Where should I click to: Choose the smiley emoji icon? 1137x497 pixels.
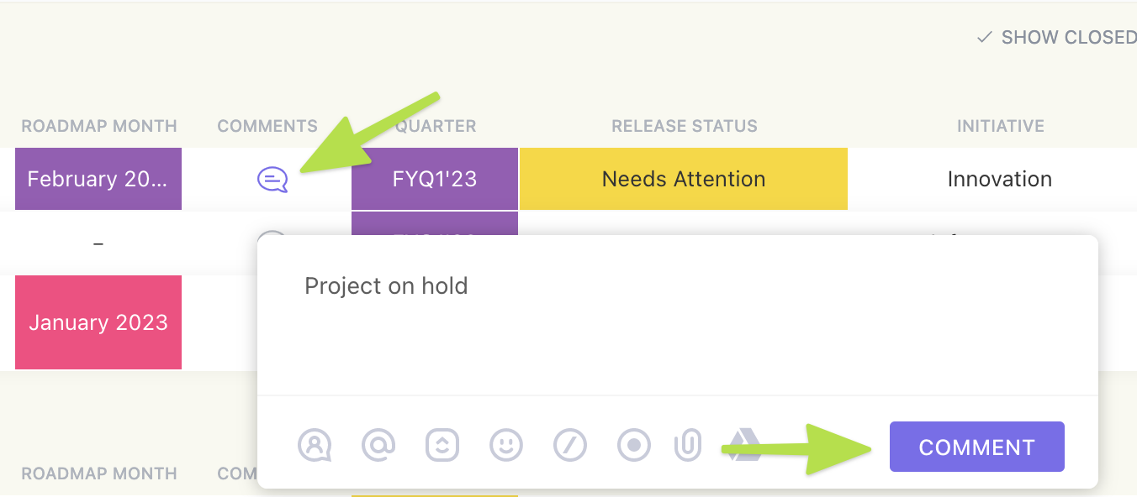pyautogui.click(x=506, y=446)
